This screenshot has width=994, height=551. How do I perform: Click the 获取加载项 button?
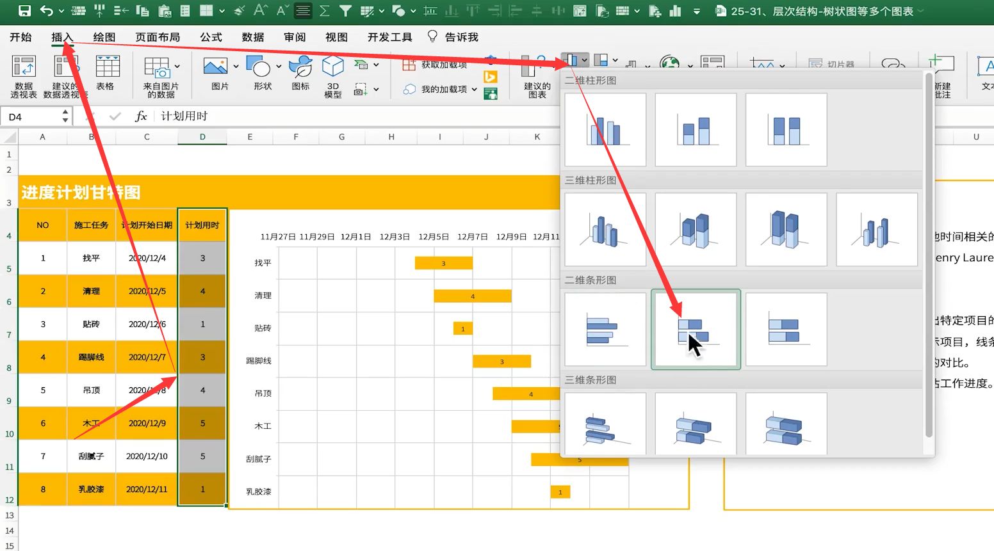[436, 65]
